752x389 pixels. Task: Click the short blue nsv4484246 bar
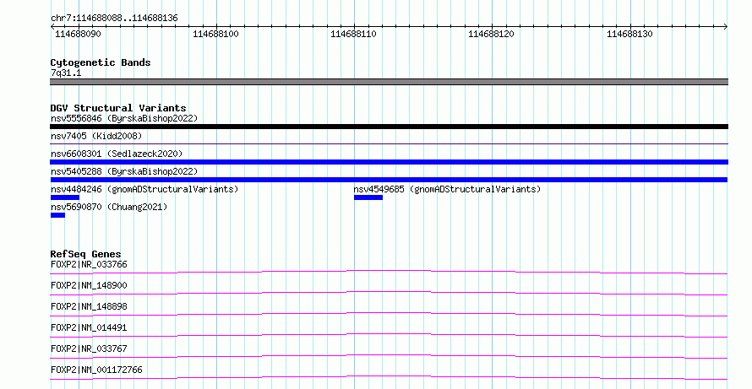point(65,197)
